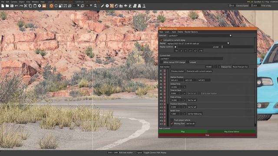Enable Track player vehicle checkbox
Image resolution: width=278 pixels, height=156 pixels.
tap(172, 120)
